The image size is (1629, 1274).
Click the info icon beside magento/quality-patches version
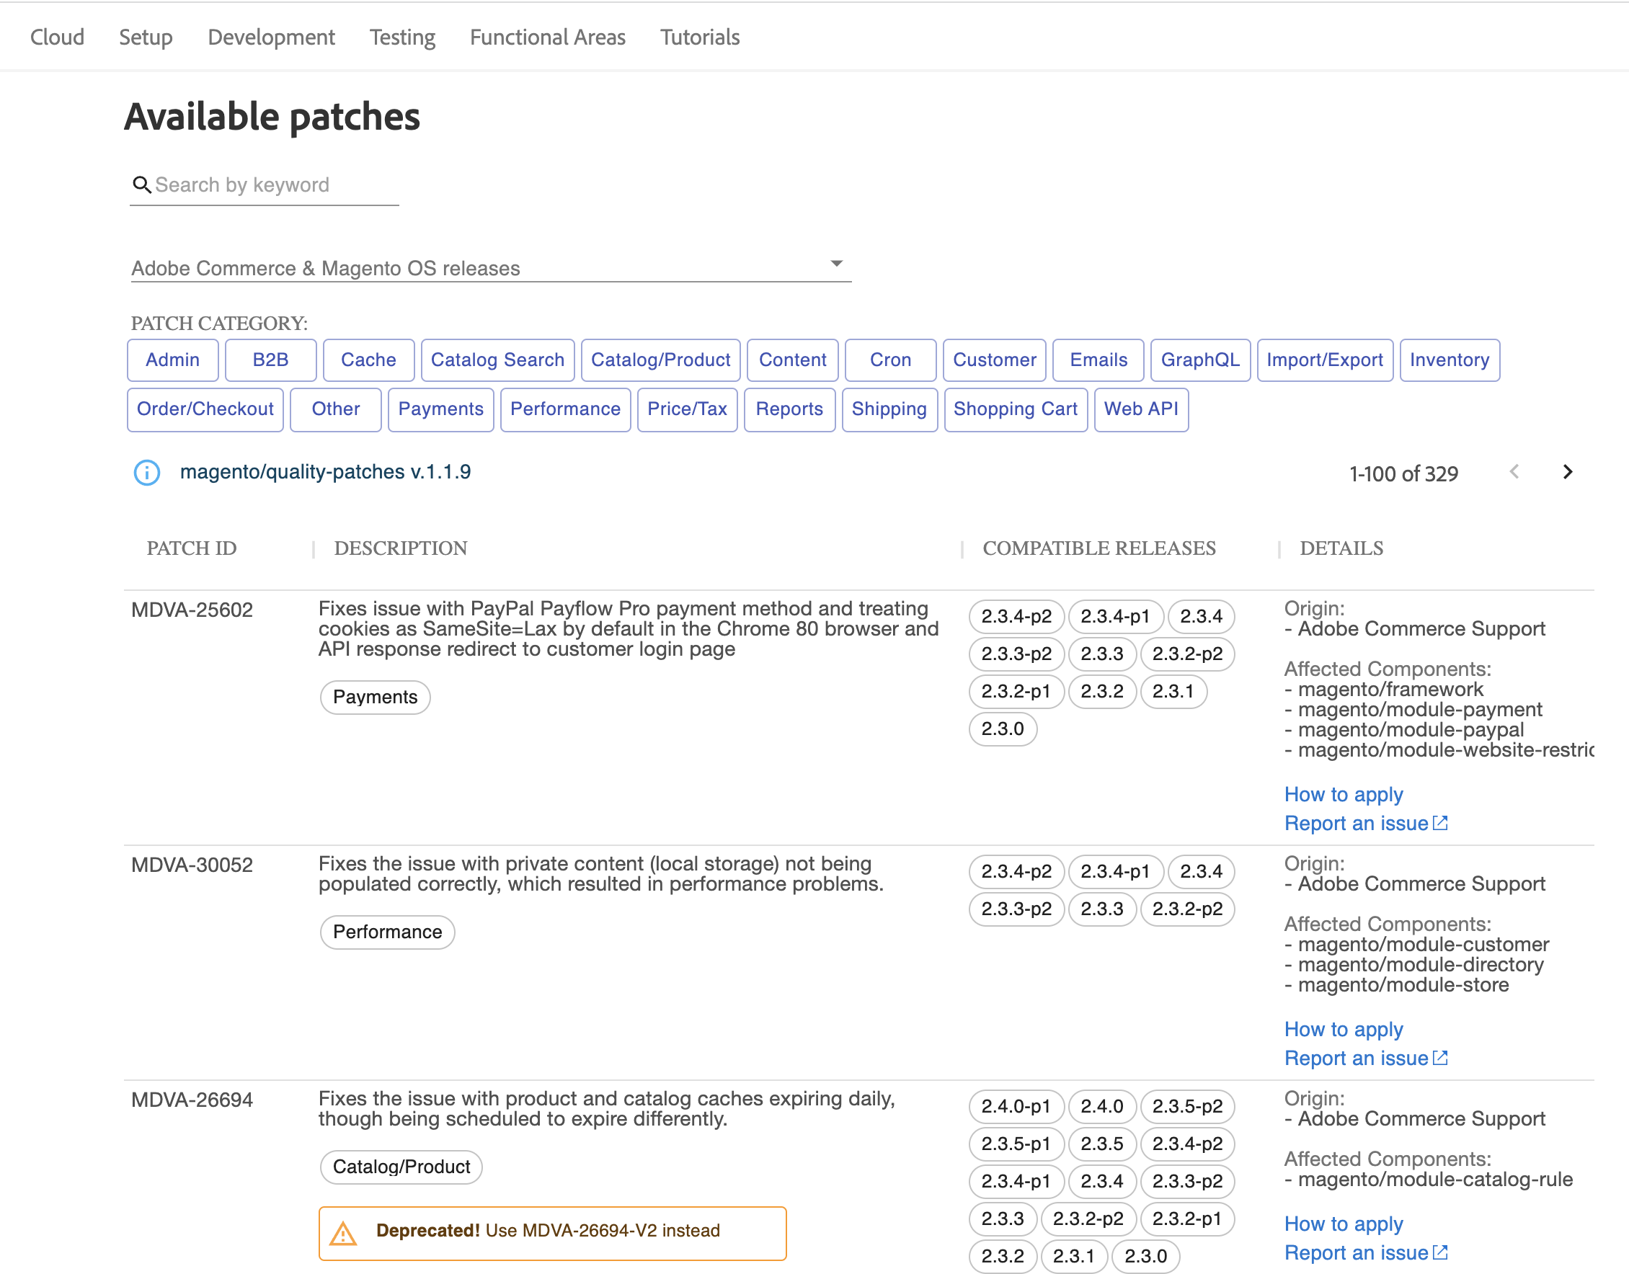(146, 473)
